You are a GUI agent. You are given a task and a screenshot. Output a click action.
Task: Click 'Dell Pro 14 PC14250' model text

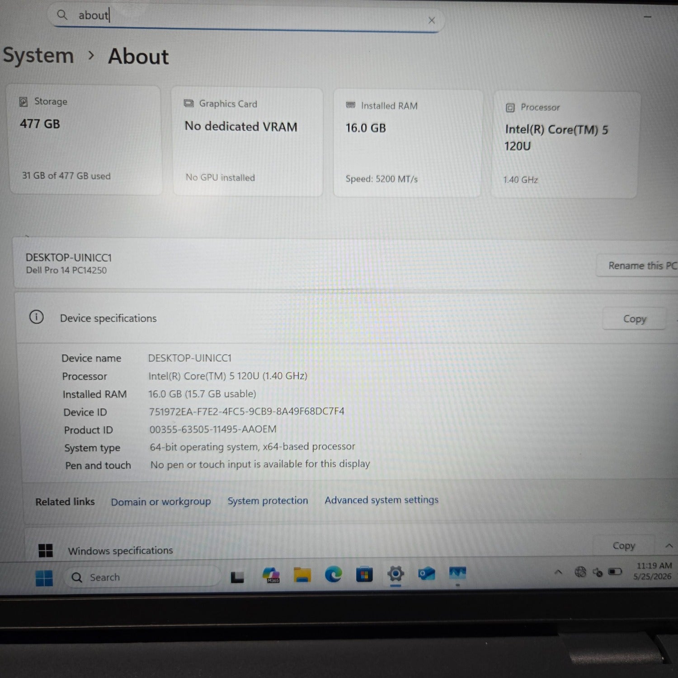[66, 270]
